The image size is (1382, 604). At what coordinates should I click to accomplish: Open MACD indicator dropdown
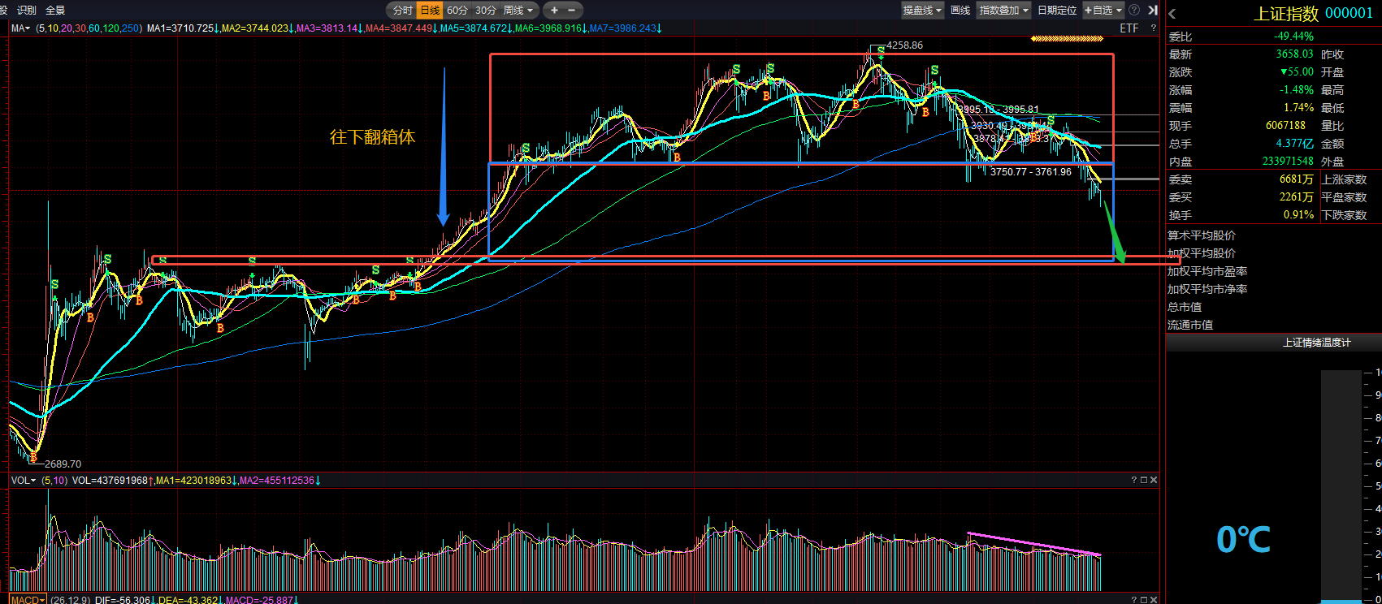[x=28, y=600]
